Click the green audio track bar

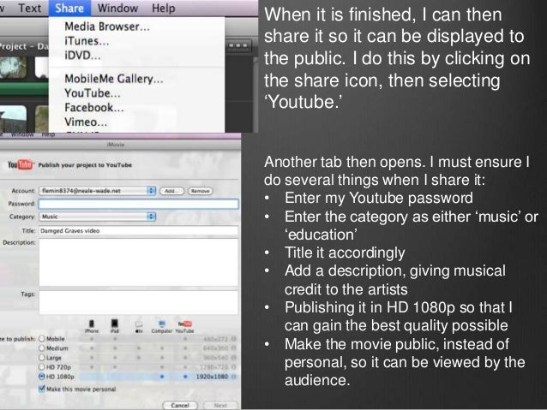click(x=24, y=89)
